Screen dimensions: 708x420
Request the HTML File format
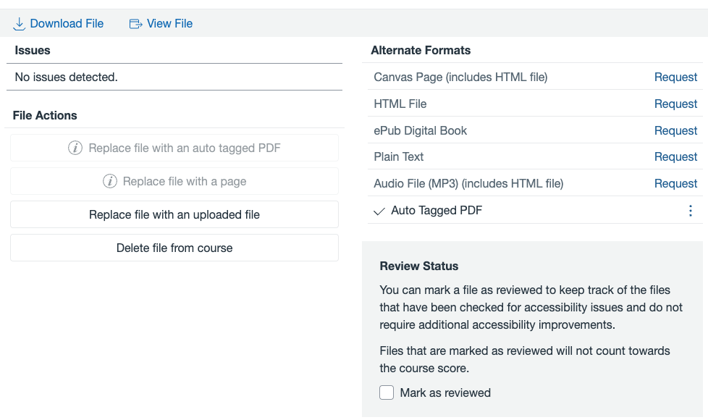[x=675, y=104]
